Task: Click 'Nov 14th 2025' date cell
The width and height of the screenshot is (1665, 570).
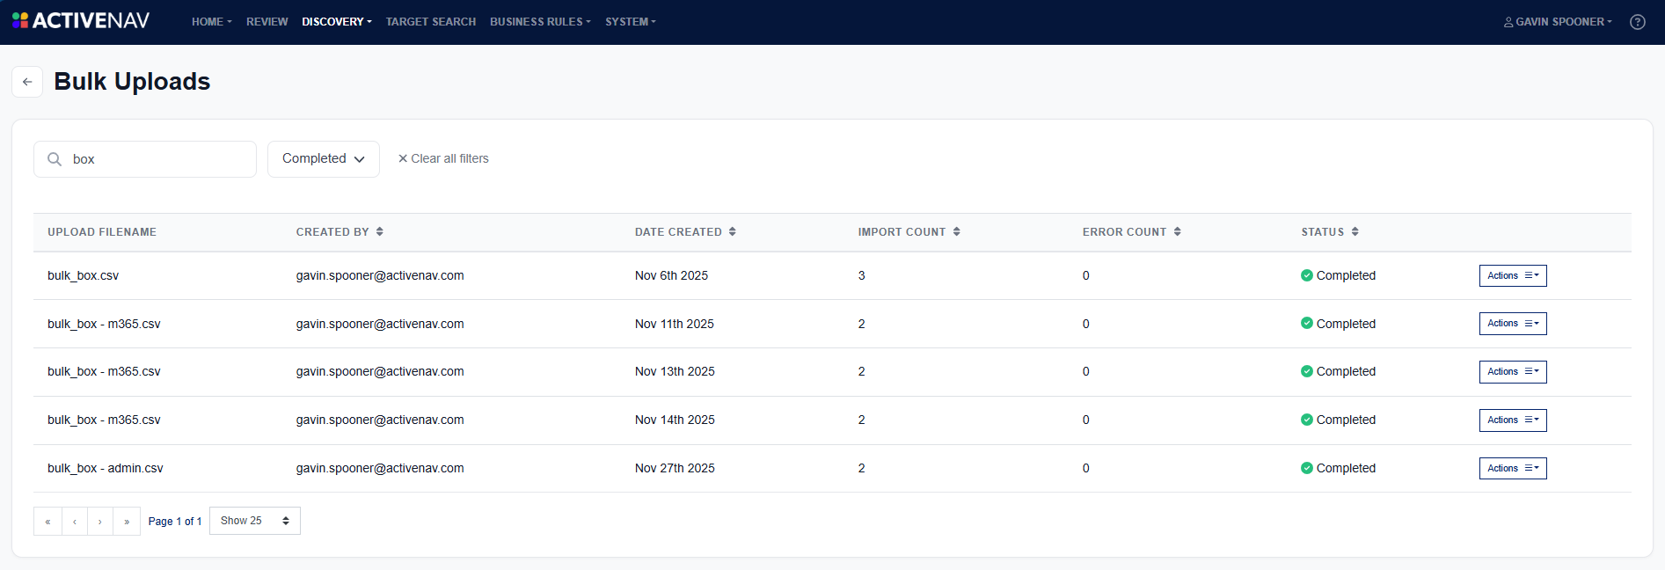Action: (675, 420)
